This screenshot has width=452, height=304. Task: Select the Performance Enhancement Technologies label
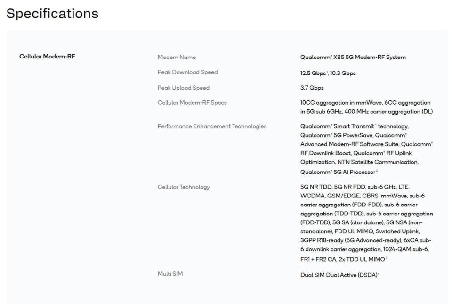click(212, 126)
